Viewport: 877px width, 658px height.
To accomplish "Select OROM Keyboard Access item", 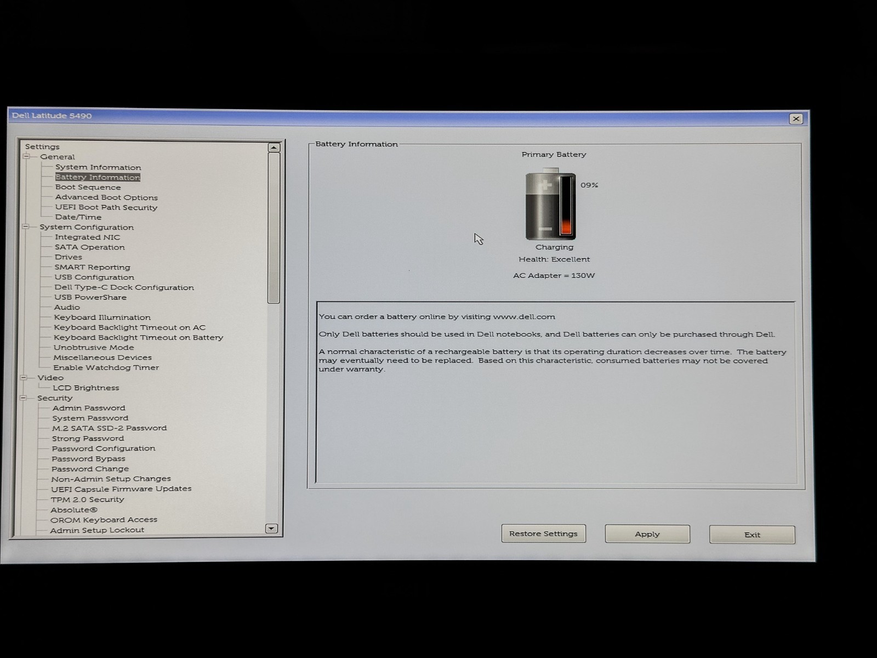I will pos(104,520).
